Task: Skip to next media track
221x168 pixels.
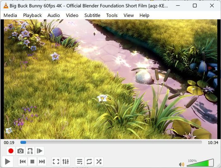Action: 42,161
